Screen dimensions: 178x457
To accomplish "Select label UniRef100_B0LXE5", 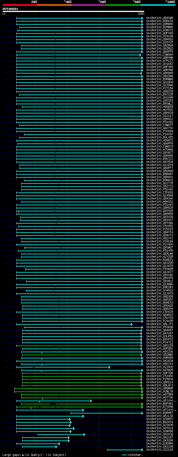I will coord(160,137).
